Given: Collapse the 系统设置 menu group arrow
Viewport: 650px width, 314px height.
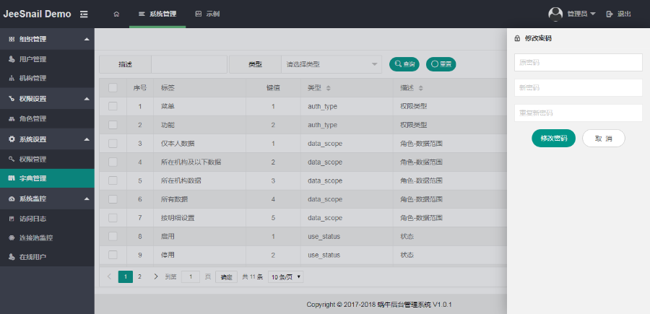Looking at the screenshot, I should point(87,139).
